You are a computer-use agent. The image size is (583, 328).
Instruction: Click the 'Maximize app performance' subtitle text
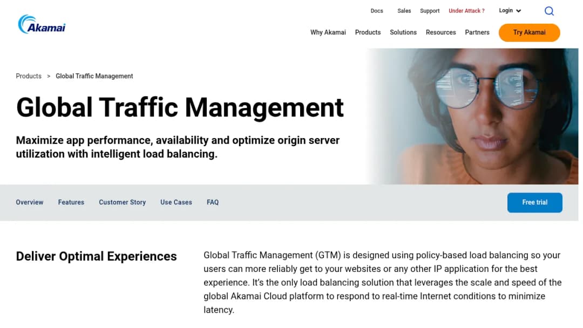pyautogui.click(x=178, y=147)
